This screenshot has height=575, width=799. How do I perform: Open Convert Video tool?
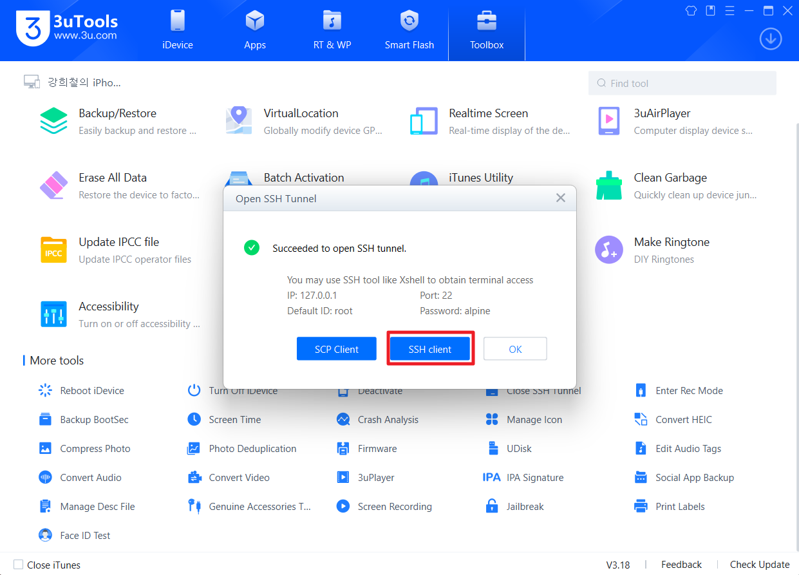click(229, 477)
